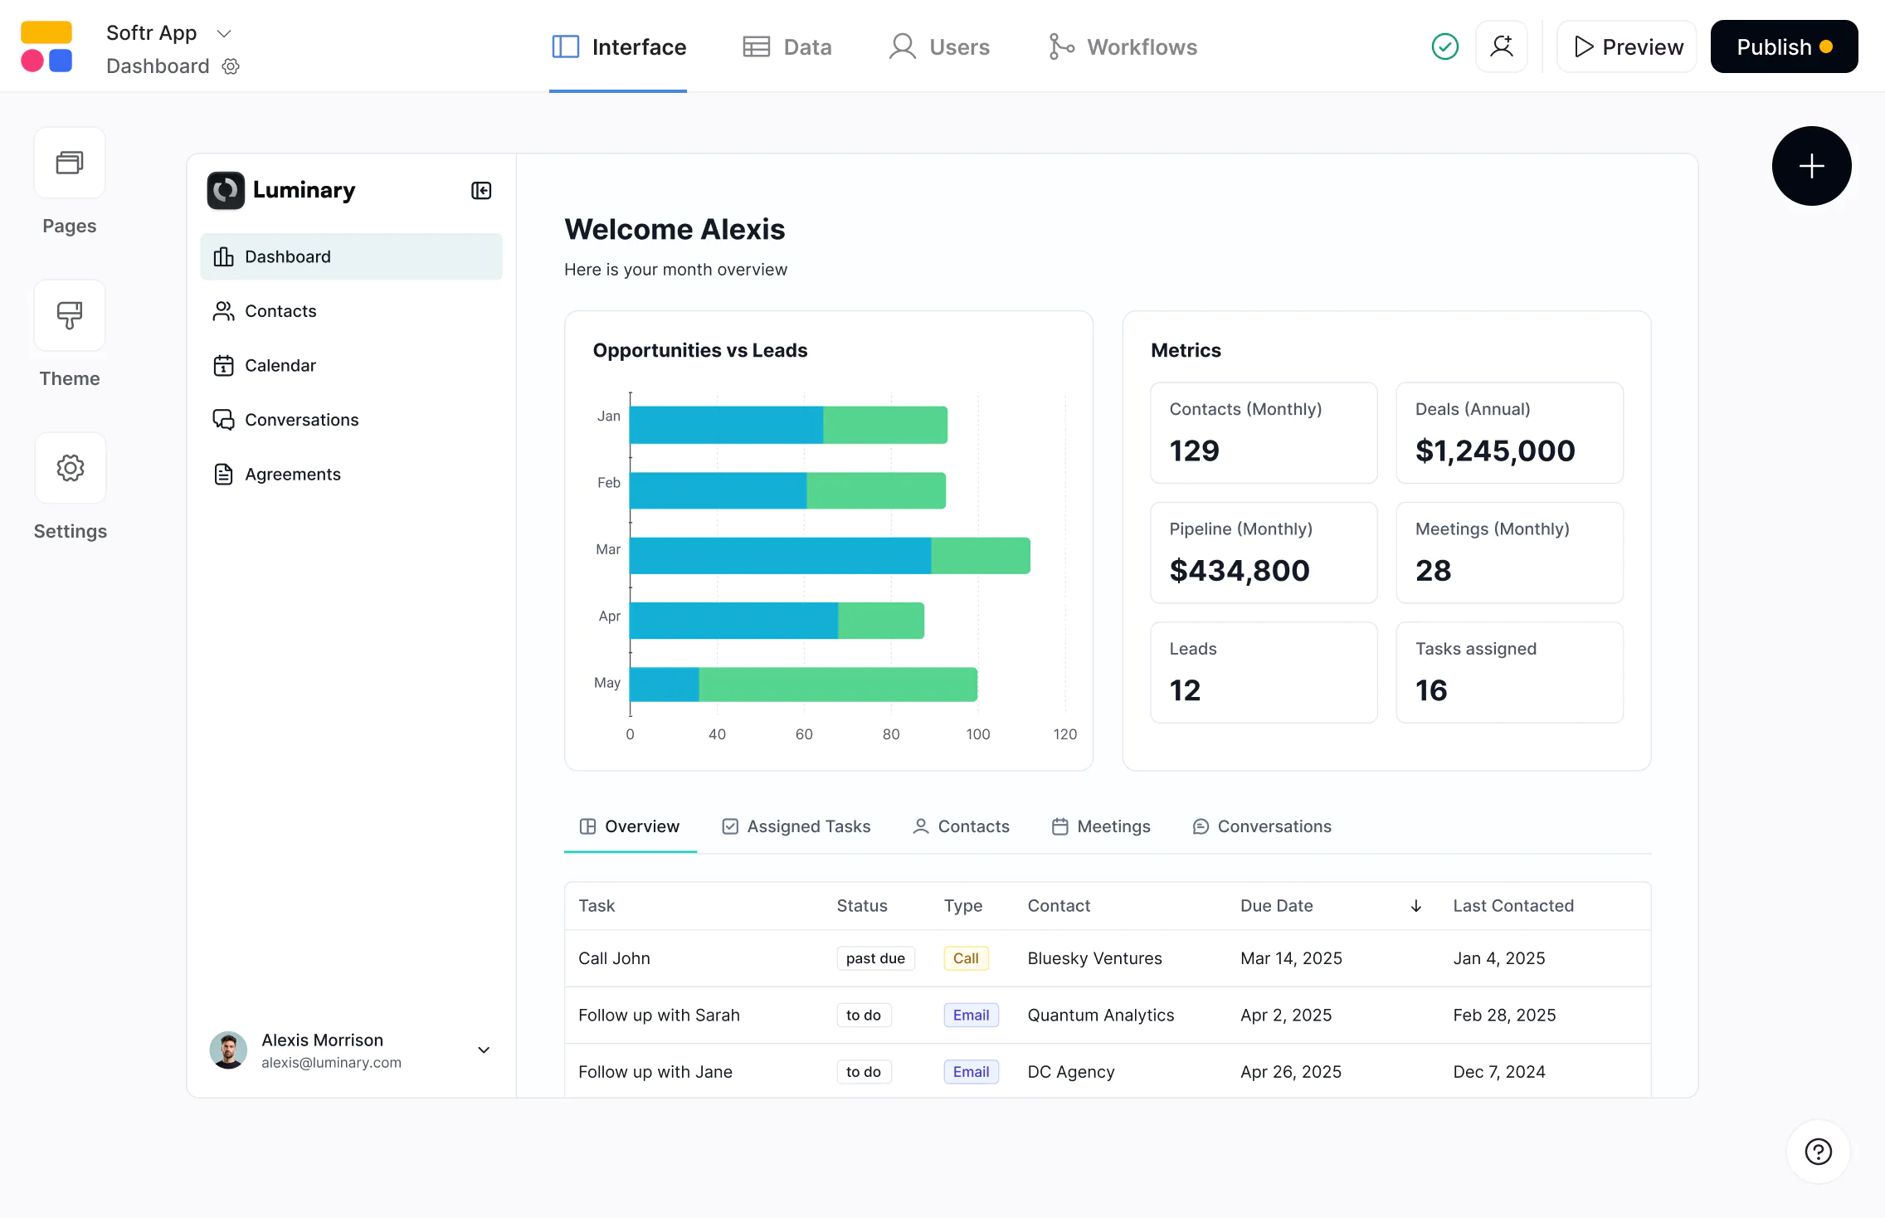Open the Conversations page in the sidebar
The height and width of the screenshot is (1218, 1885).
click(x=301, y=420)
